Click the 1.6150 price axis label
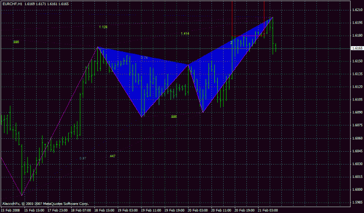364x213 pixels. (357, 61)
